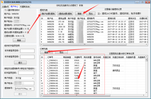Minimize the 自动回收系统 window
Screen dimensions: 151x99
click(x=137, y=2)
